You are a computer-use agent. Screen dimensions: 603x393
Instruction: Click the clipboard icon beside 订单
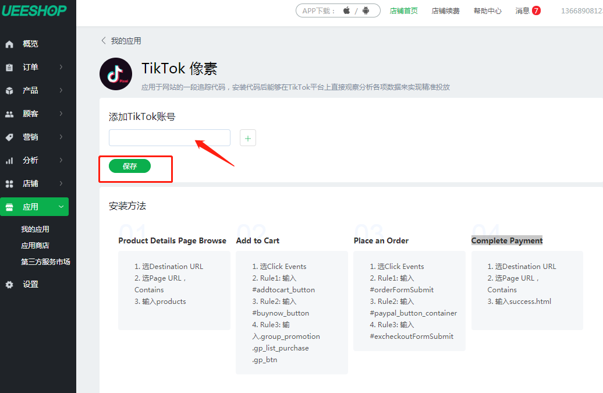10,68
